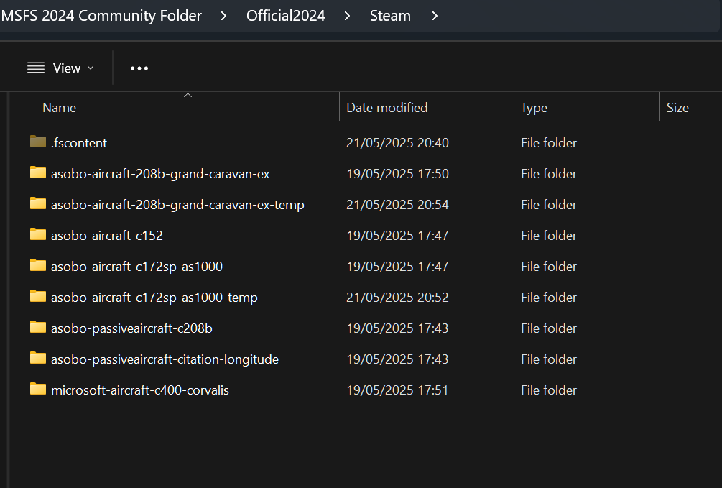Click the breadcrumb chevron after Steam
This screenshot has height=488, width=722.
pyautogui.click(x=434, y=15)
